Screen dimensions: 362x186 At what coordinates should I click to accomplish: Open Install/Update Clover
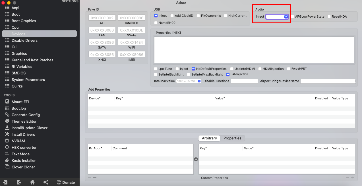click(29, 128)
